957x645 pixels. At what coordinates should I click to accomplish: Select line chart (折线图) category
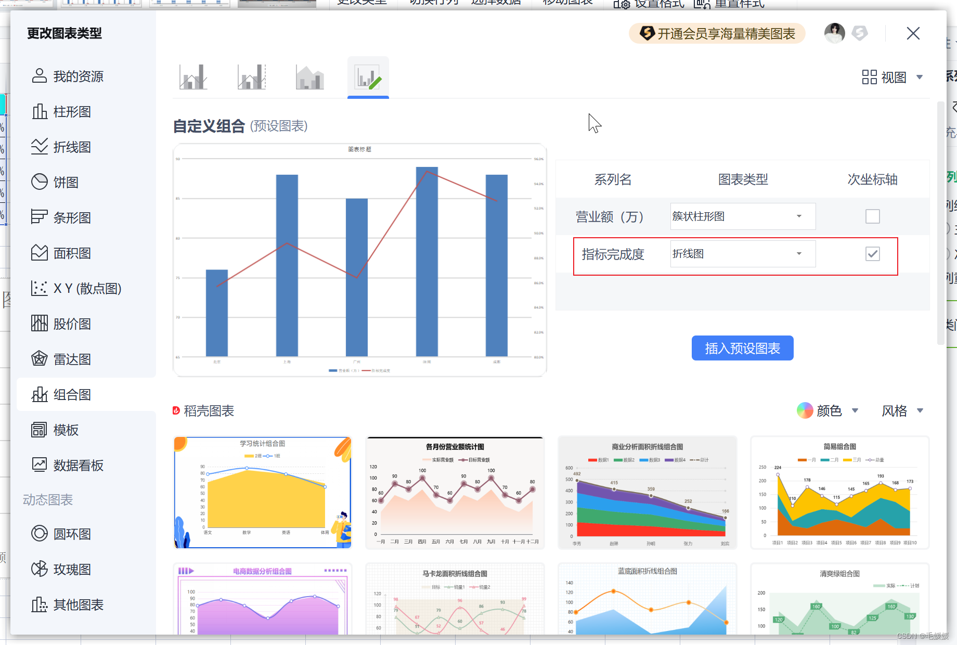61,147
